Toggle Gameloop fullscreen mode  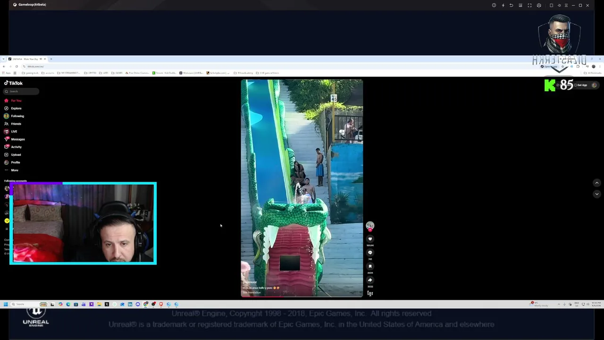tap(529, 5)
